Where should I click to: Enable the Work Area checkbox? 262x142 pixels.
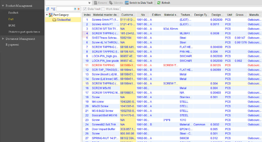103,9
